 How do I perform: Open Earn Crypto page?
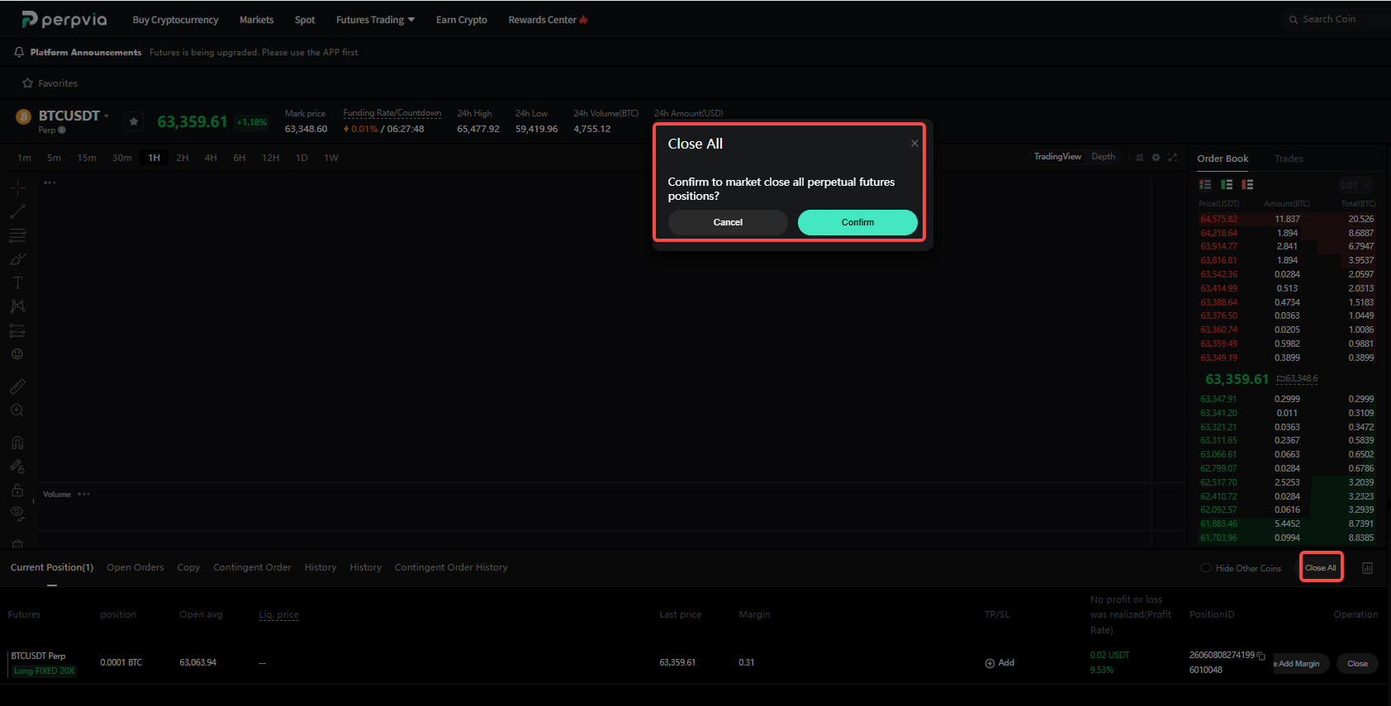point(462,20)
